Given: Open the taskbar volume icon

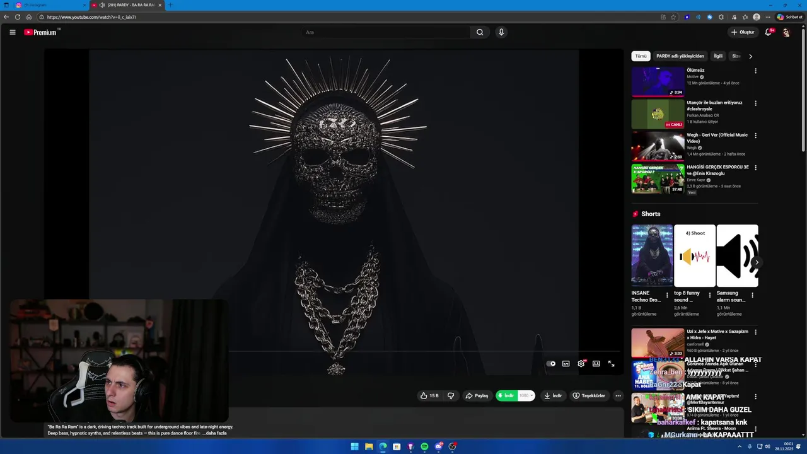Looking at the screenshot, I should tap(767, 446).
